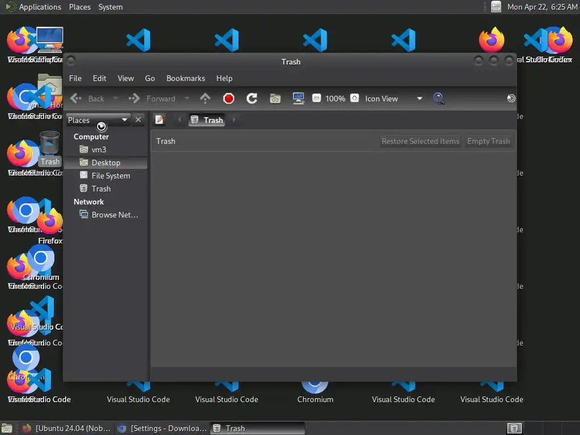580x435 pixels.
Task: Click the panel applet icon beside the clock
Action: click(x=496, y=7)
